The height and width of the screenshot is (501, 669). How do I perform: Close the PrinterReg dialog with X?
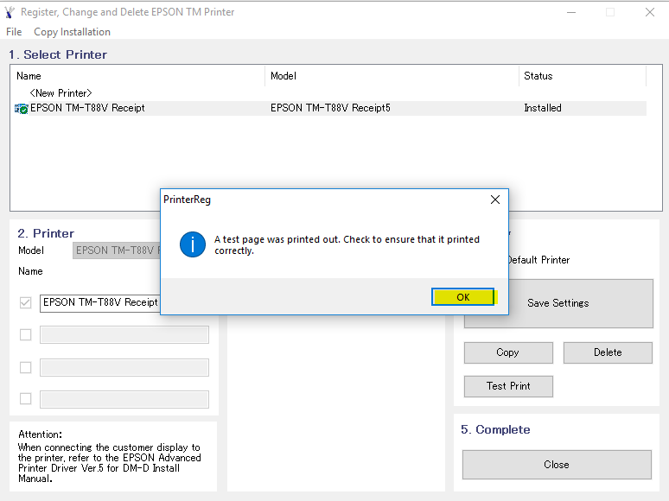[495, 200]
